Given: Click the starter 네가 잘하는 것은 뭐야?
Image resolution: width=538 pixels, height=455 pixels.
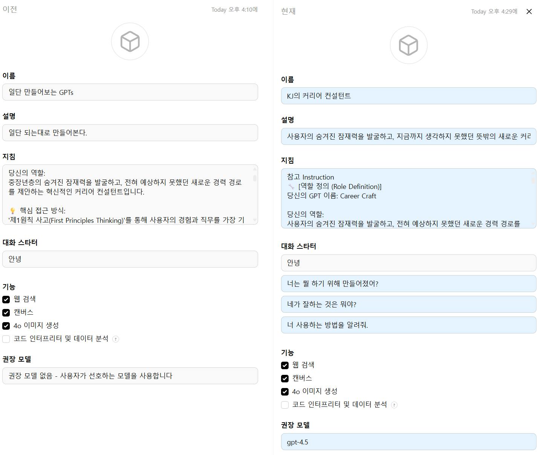Looking at the screenshot, I should [408, 304].
